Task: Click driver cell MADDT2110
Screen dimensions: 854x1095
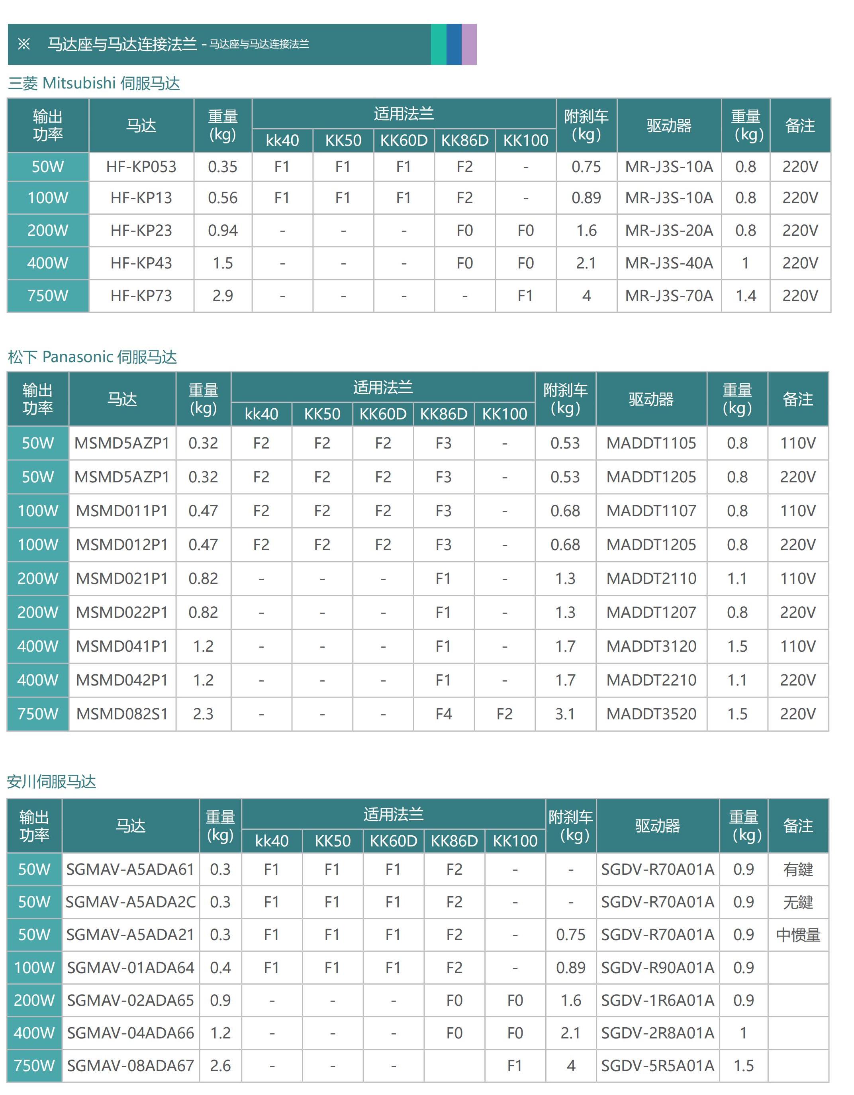Action: pos(651,578)
